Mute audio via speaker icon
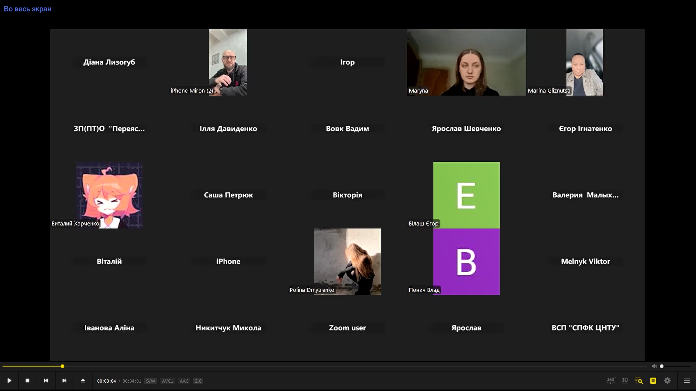696x391 pixels. pyautogui.click(x=654, y=366)
